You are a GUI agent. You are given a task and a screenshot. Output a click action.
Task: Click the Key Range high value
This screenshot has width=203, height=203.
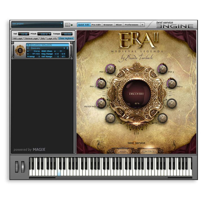(63, 54)
